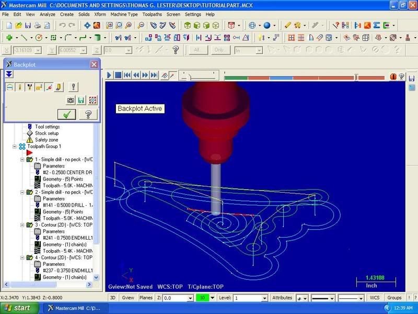
Task: Click the red verify icon right of timeline
Action: (x=393, y=76)
